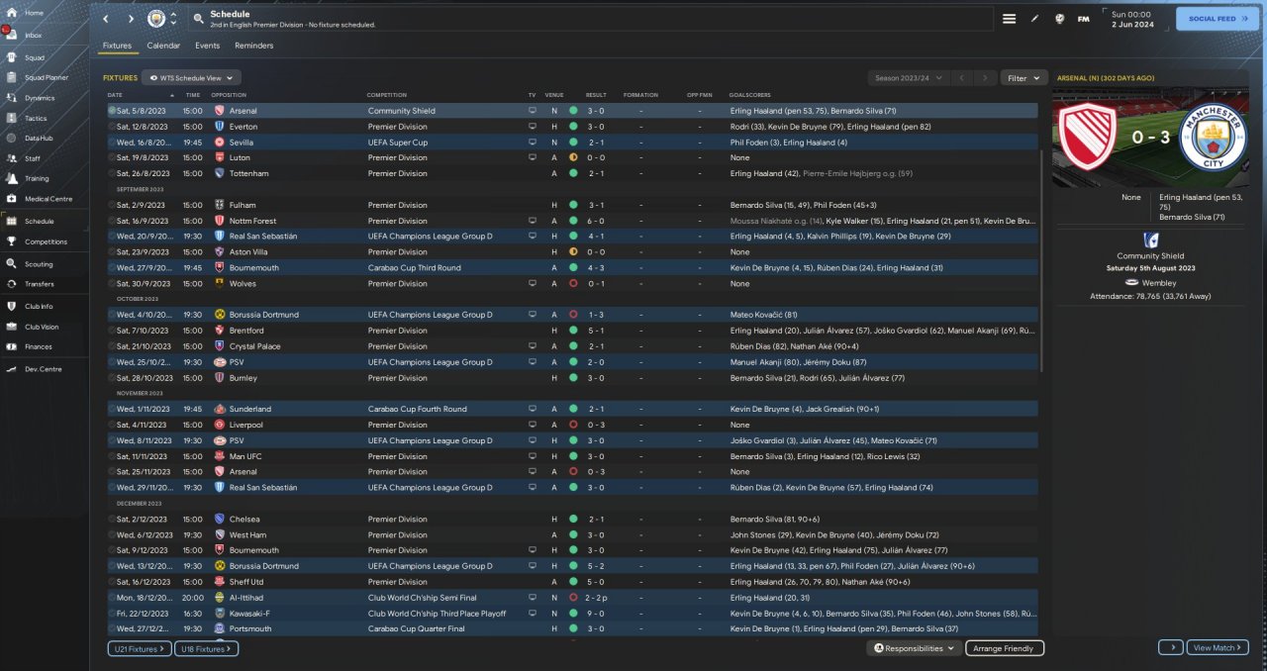Switch to the Calendar tab
Screen dimensions: 1267x671
tap(163, 46)
